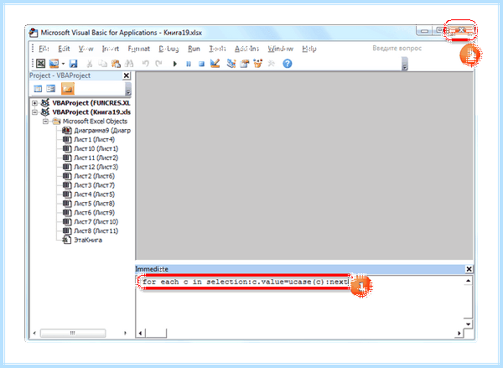This screenshot has width=503, height=368.
Task: Open the Project Explorer toolbar icon
Action: pos(231,64)
